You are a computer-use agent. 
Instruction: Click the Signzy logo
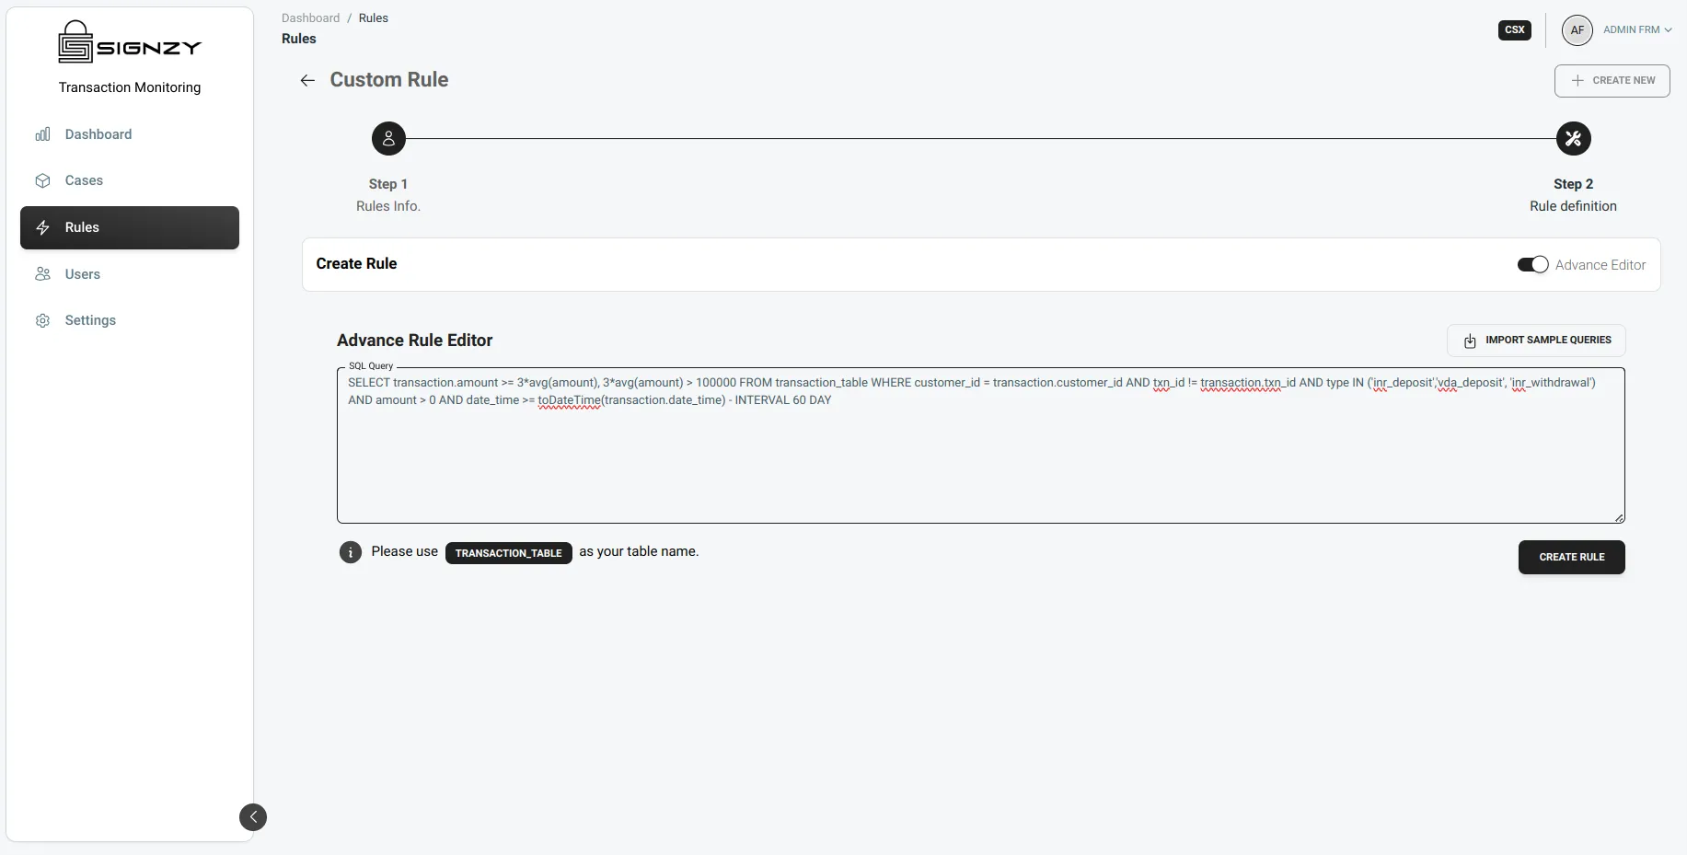(x=130, y=42)
